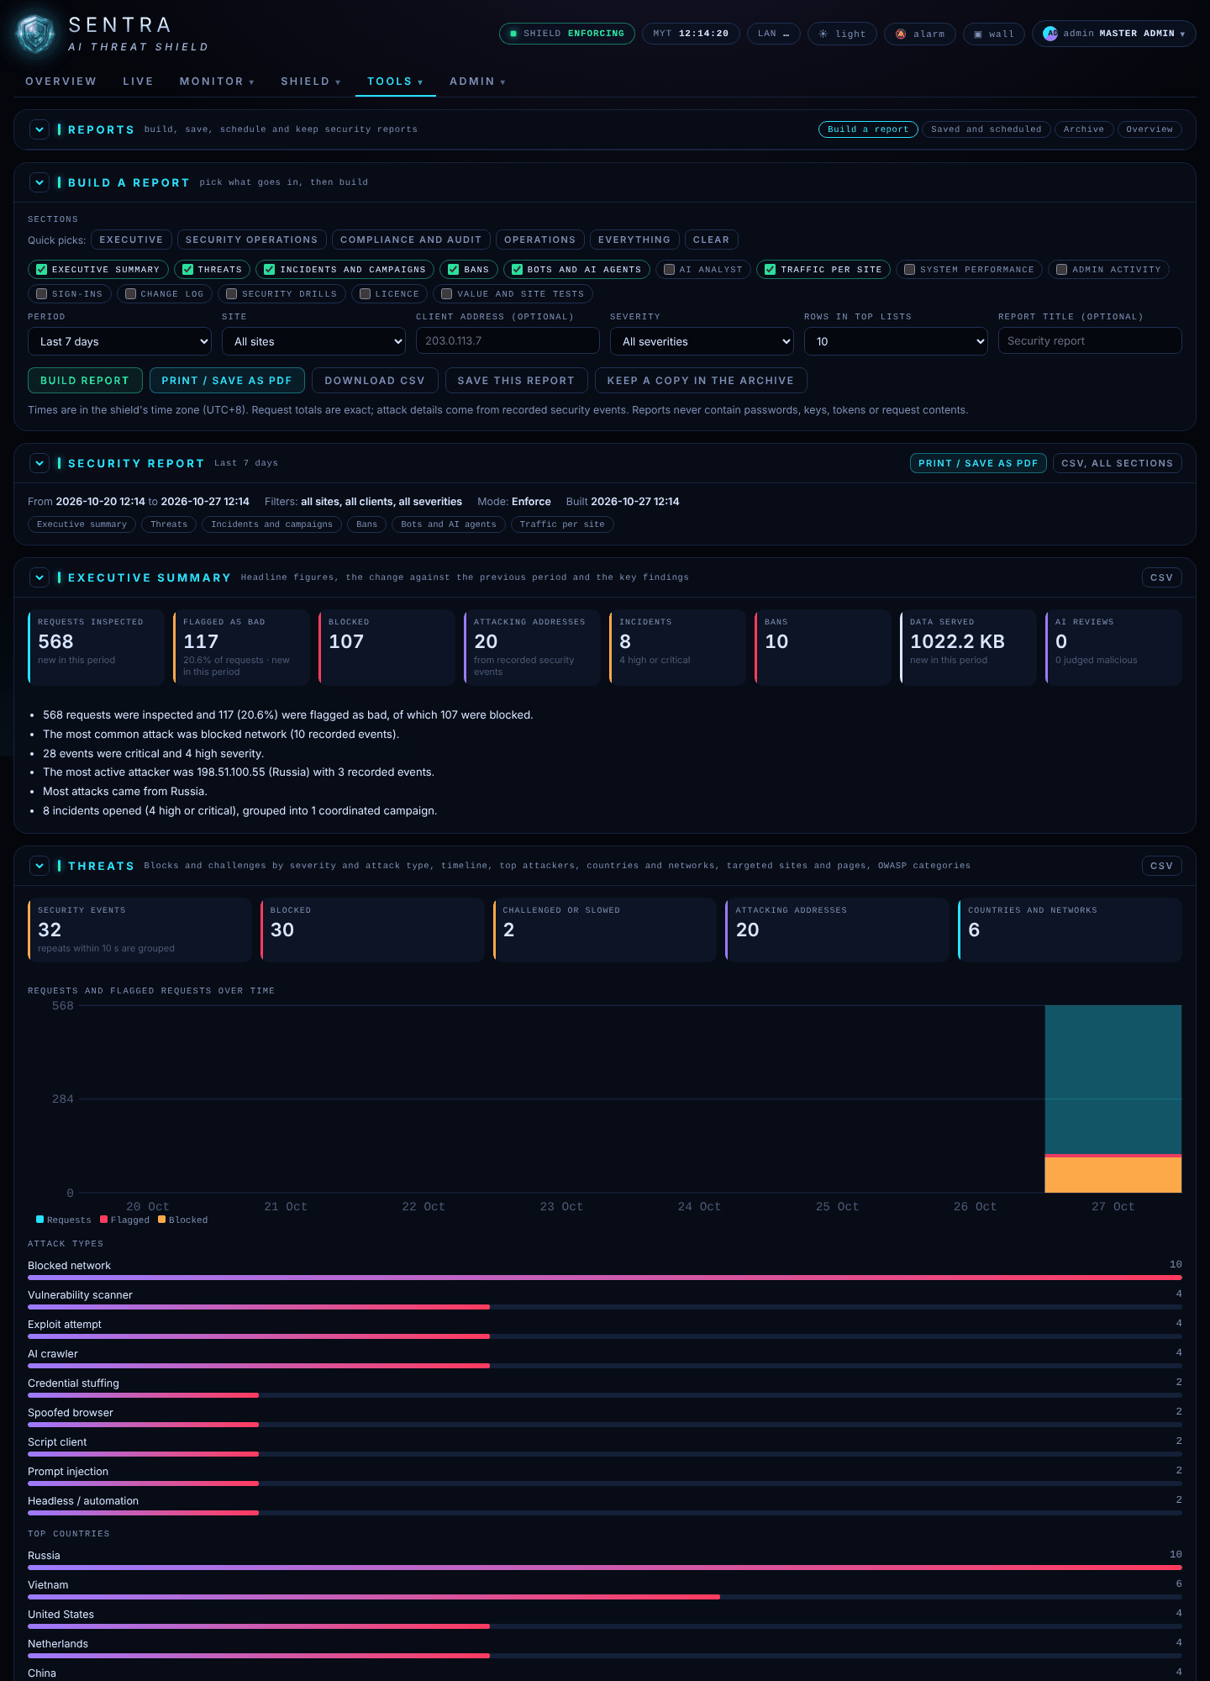Enable the AI Analyst section
The width and height of the screenshot is (1210, 1681).
tap(670, 270)
